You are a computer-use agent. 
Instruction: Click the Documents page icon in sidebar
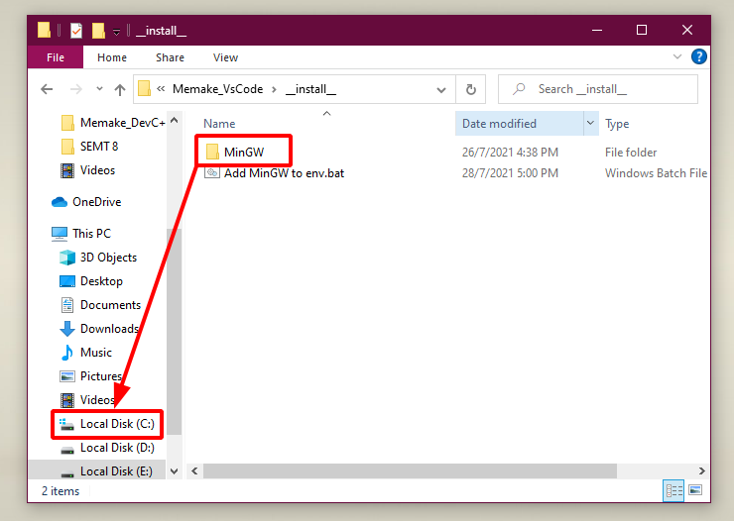click(67, 305)
